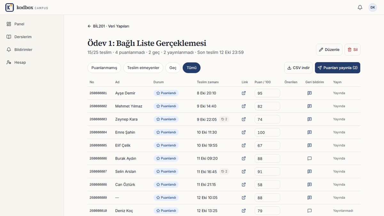Open Zeynep Kara's submission link icon
Viewport: 384px width, 216px height.
pyautogui.click(x=244, y=119)
